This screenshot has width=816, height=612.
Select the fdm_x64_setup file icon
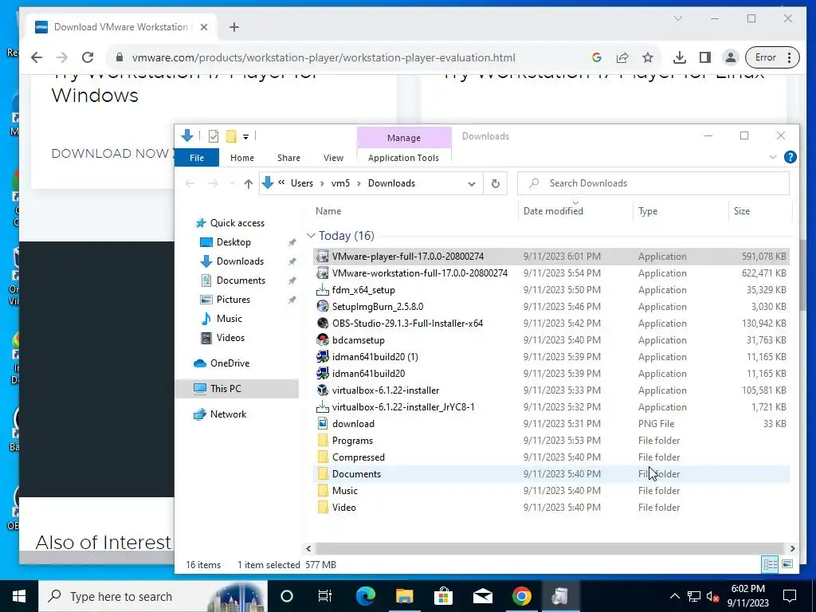(323, 290)
